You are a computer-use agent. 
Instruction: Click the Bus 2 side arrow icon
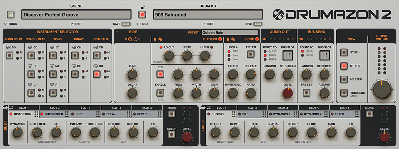pyautogui.click(x=202, y=108)
